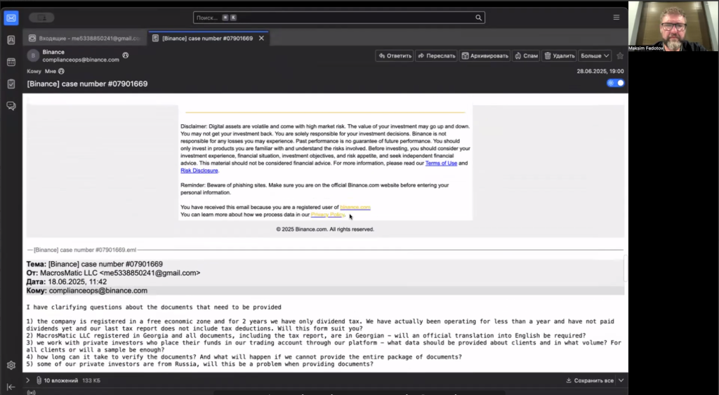719x395 pixels.
Task: Open the Address Book from sidebar
Action: 11,40
